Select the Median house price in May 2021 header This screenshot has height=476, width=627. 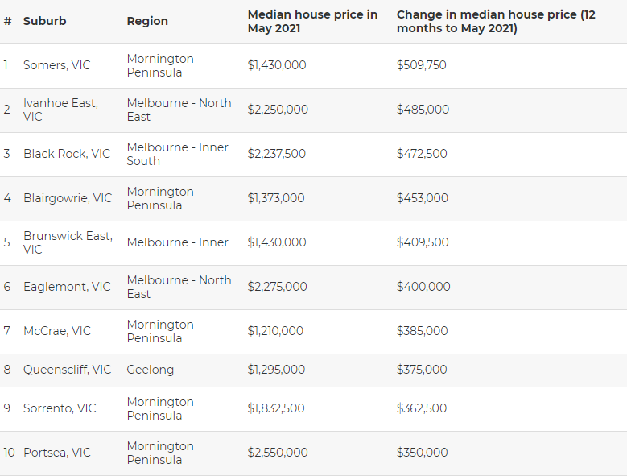[312, 21]
